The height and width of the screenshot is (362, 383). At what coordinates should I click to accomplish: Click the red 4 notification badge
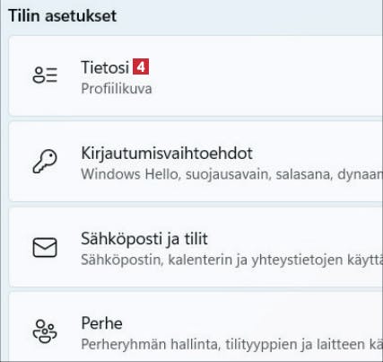coord(141,66)
